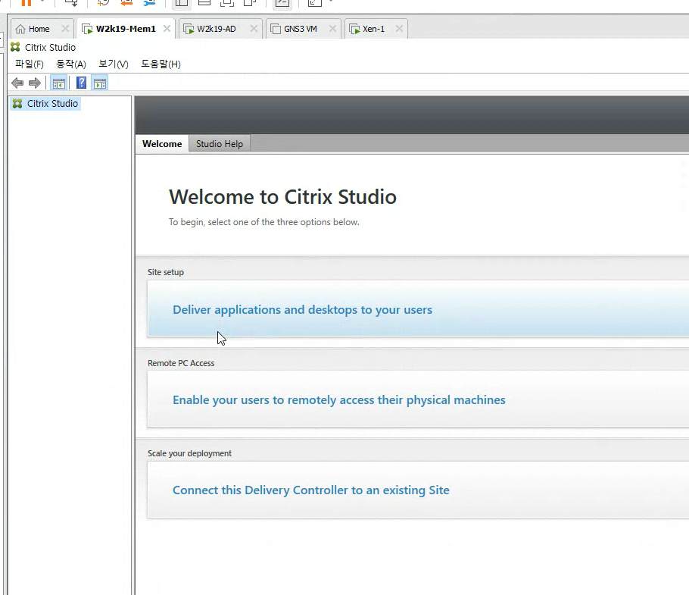
Task: Click the Scale your deployment section label
Action: 189,453
